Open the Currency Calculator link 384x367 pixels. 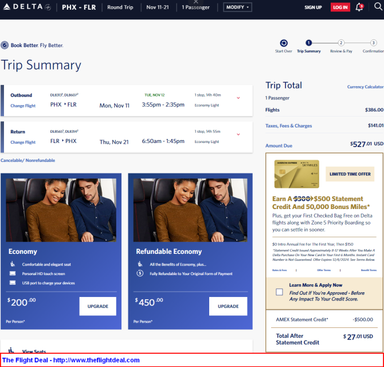click(365, 87)
